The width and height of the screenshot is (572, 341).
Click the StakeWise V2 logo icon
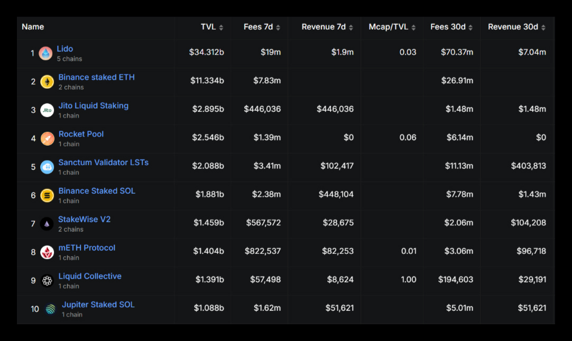click(x=47, y=224)
